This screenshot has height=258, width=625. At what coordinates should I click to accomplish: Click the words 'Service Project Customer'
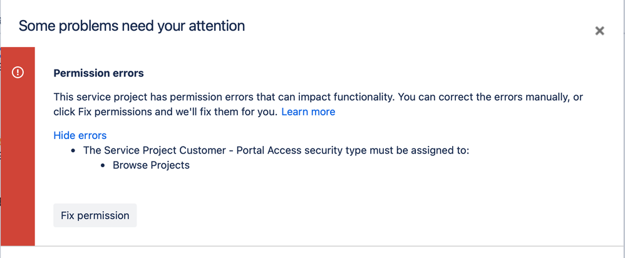pyautogui.click(x=167, y=150)
